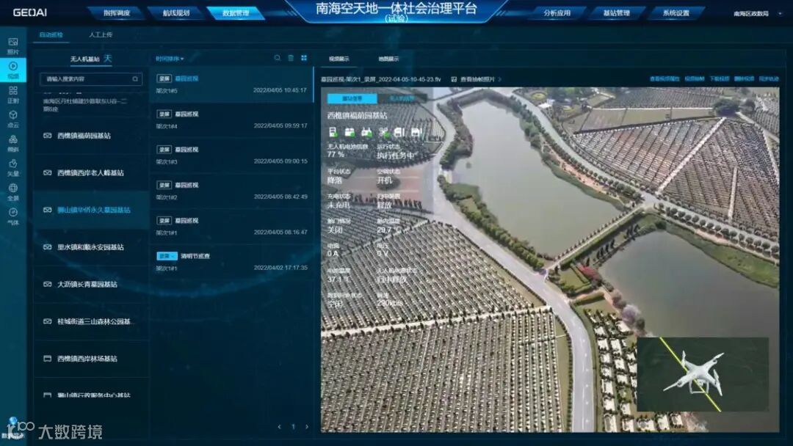Open video record dated 2022/04/05 09:59:17
793x446 pixels.
click(231, 120)
